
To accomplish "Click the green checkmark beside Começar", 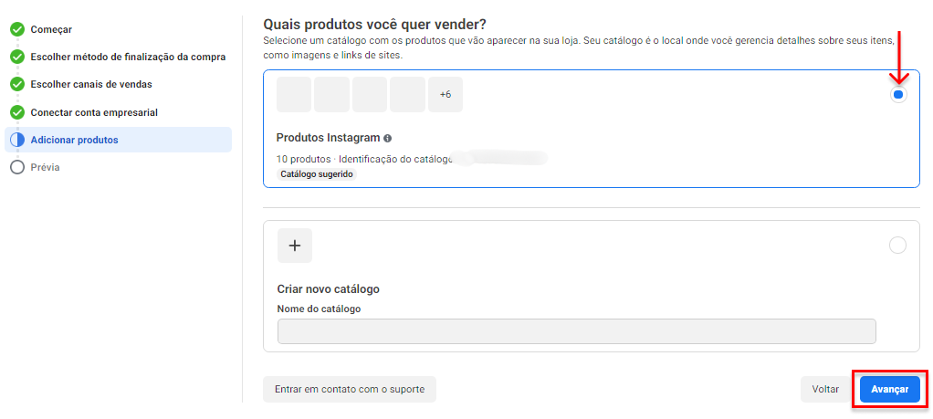I will [x=16, y=29].
